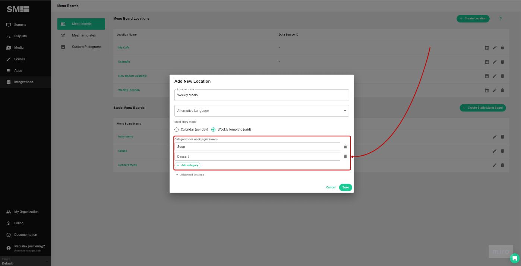Screen dimensions: 521x266
Task: Select the Custom Pictograms tab
Action: pyautogui.click(x=81, y=47)
